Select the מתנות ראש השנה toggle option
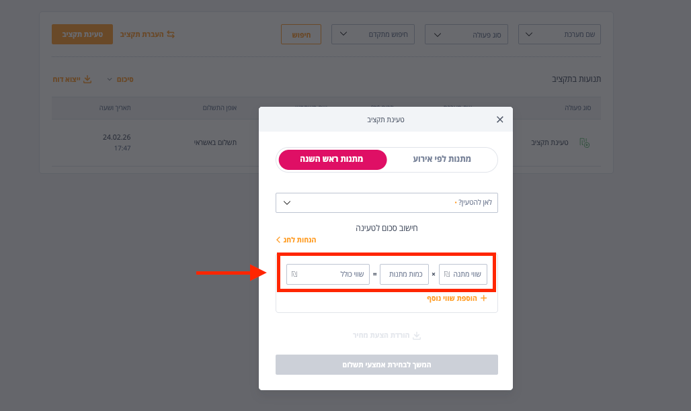 pyautogui.click(x=332, y=159)
